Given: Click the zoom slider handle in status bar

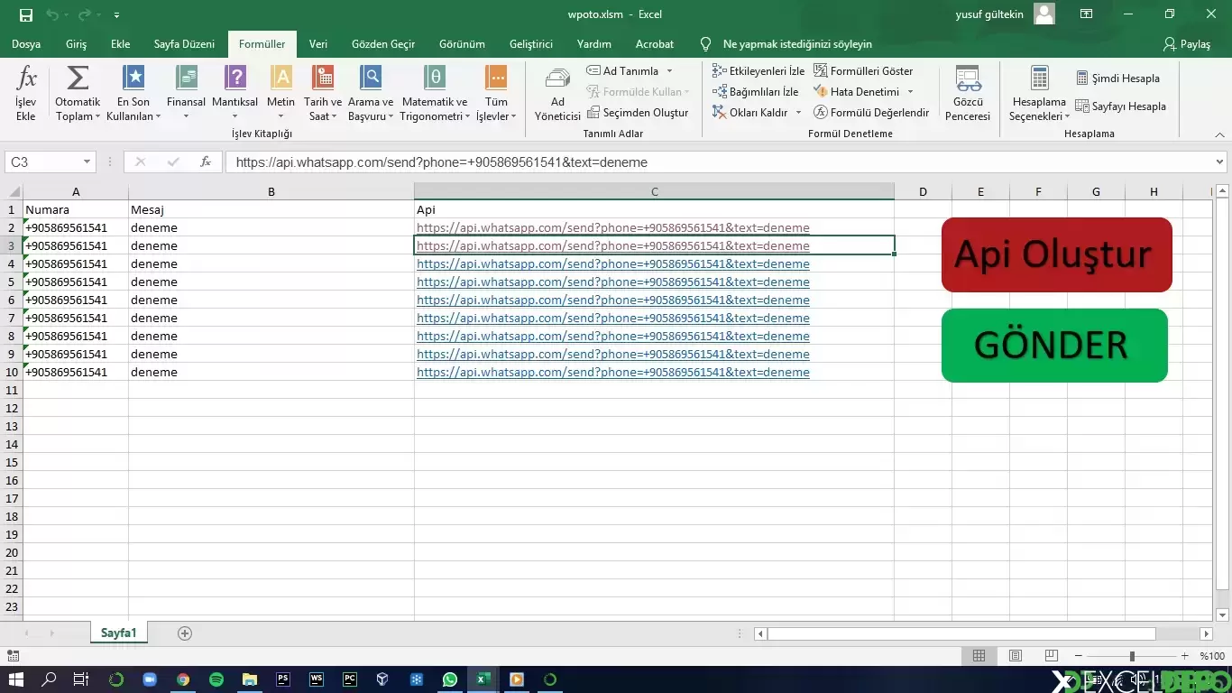Looking at the screenshot, I should click(1132, 656).
